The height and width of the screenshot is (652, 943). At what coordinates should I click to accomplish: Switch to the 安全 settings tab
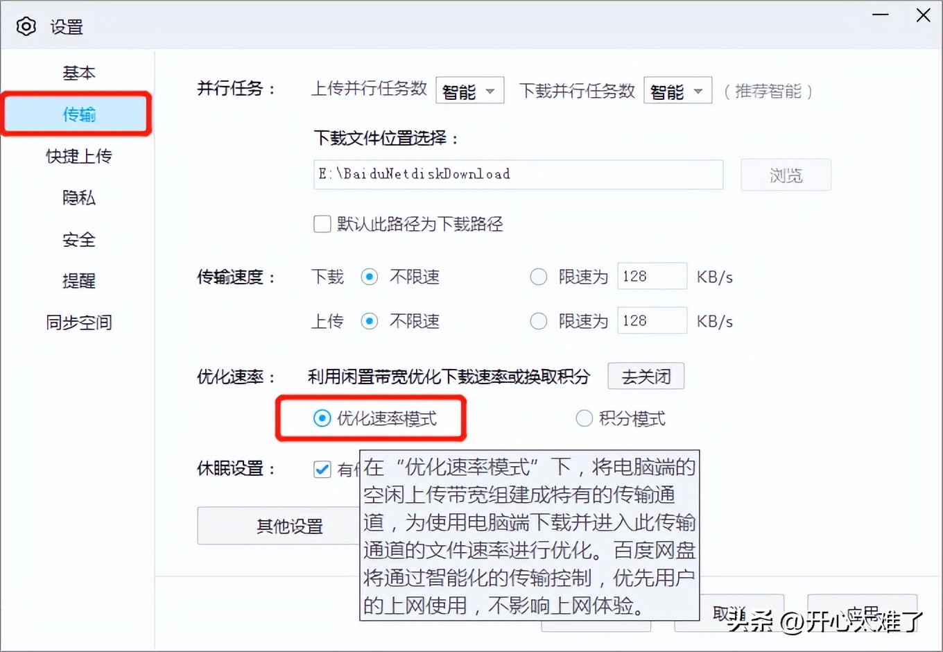78,239
